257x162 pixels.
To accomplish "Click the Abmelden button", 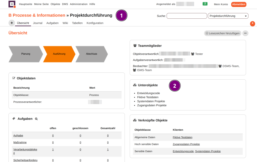I will point(239,4).
